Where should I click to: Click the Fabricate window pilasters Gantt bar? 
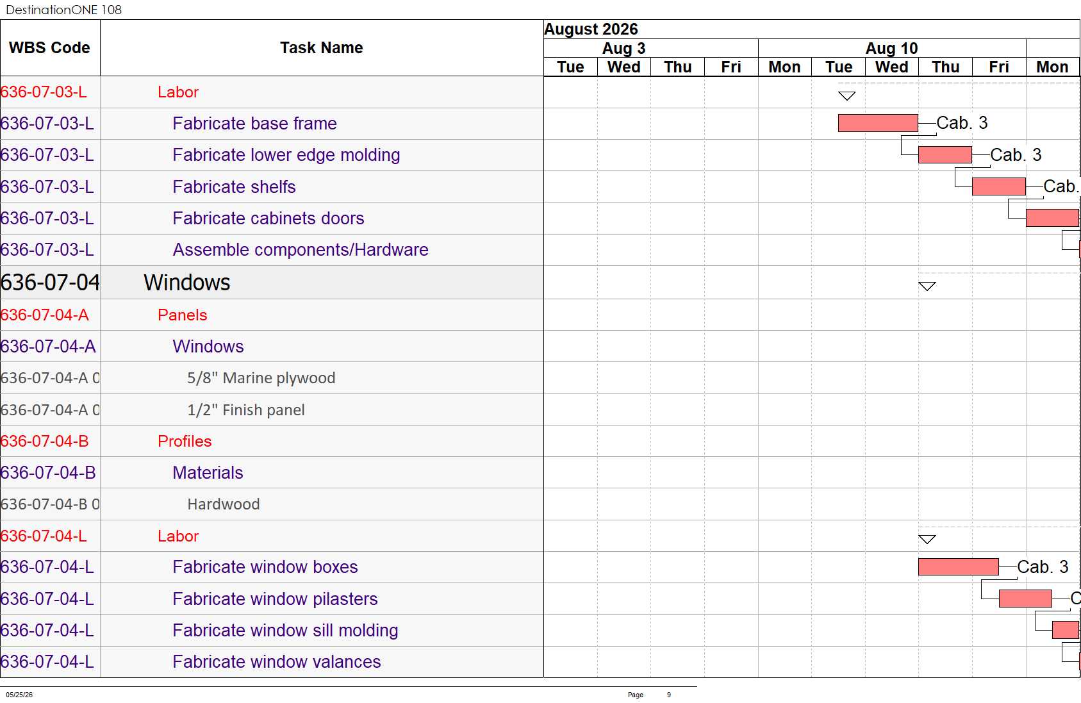[x=1025, y=599]
